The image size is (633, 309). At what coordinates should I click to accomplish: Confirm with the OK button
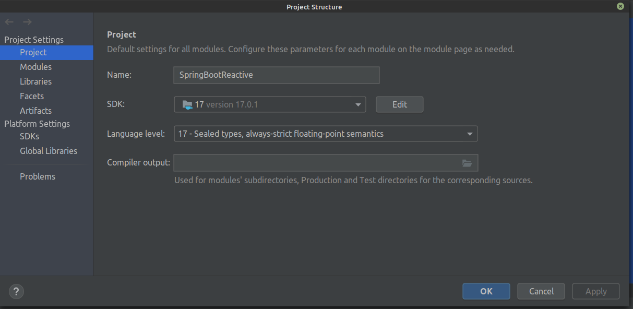(x=486, y=291)
